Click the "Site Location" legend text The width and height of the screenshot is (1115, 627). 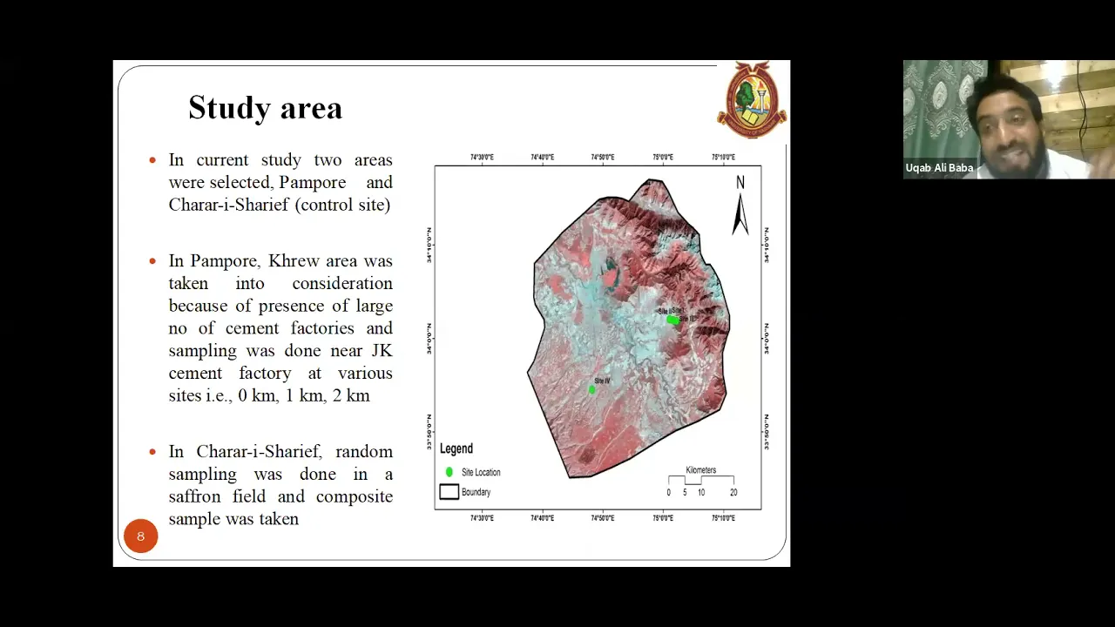click(481, 472)
